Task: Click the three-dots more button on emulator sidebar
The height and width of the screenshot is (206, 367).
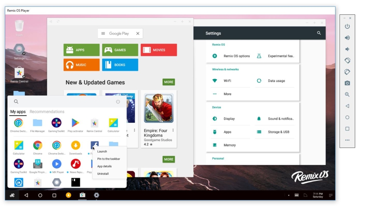Action: pyautogui.click(x=347, y=140)
